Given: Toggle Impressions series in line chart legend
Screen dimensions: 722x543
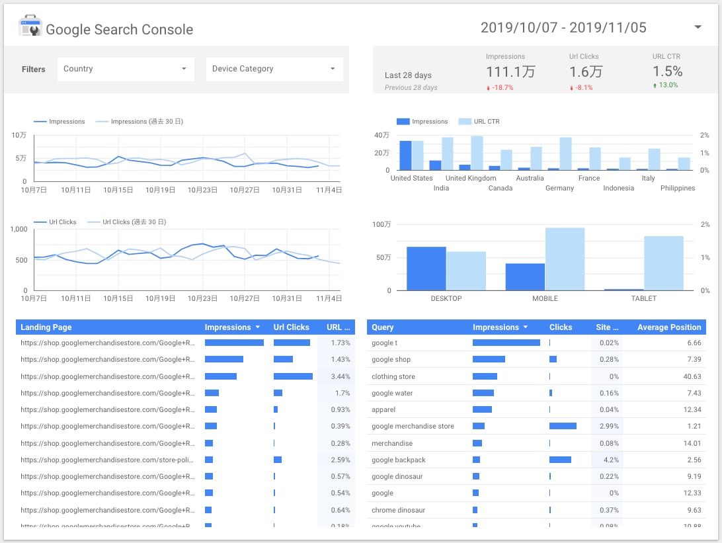Looking at the screenshot, I should click(x=60, y=122).
